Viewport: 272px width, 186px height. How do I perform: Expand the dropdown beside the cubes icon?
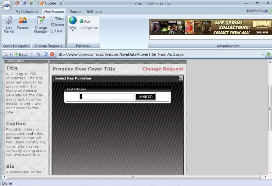click(x=36, y=3)
